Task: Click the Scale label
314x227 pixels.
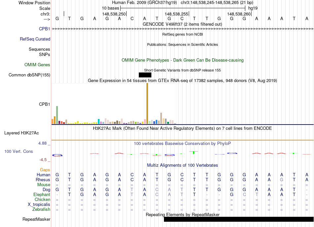Action: 45,8
